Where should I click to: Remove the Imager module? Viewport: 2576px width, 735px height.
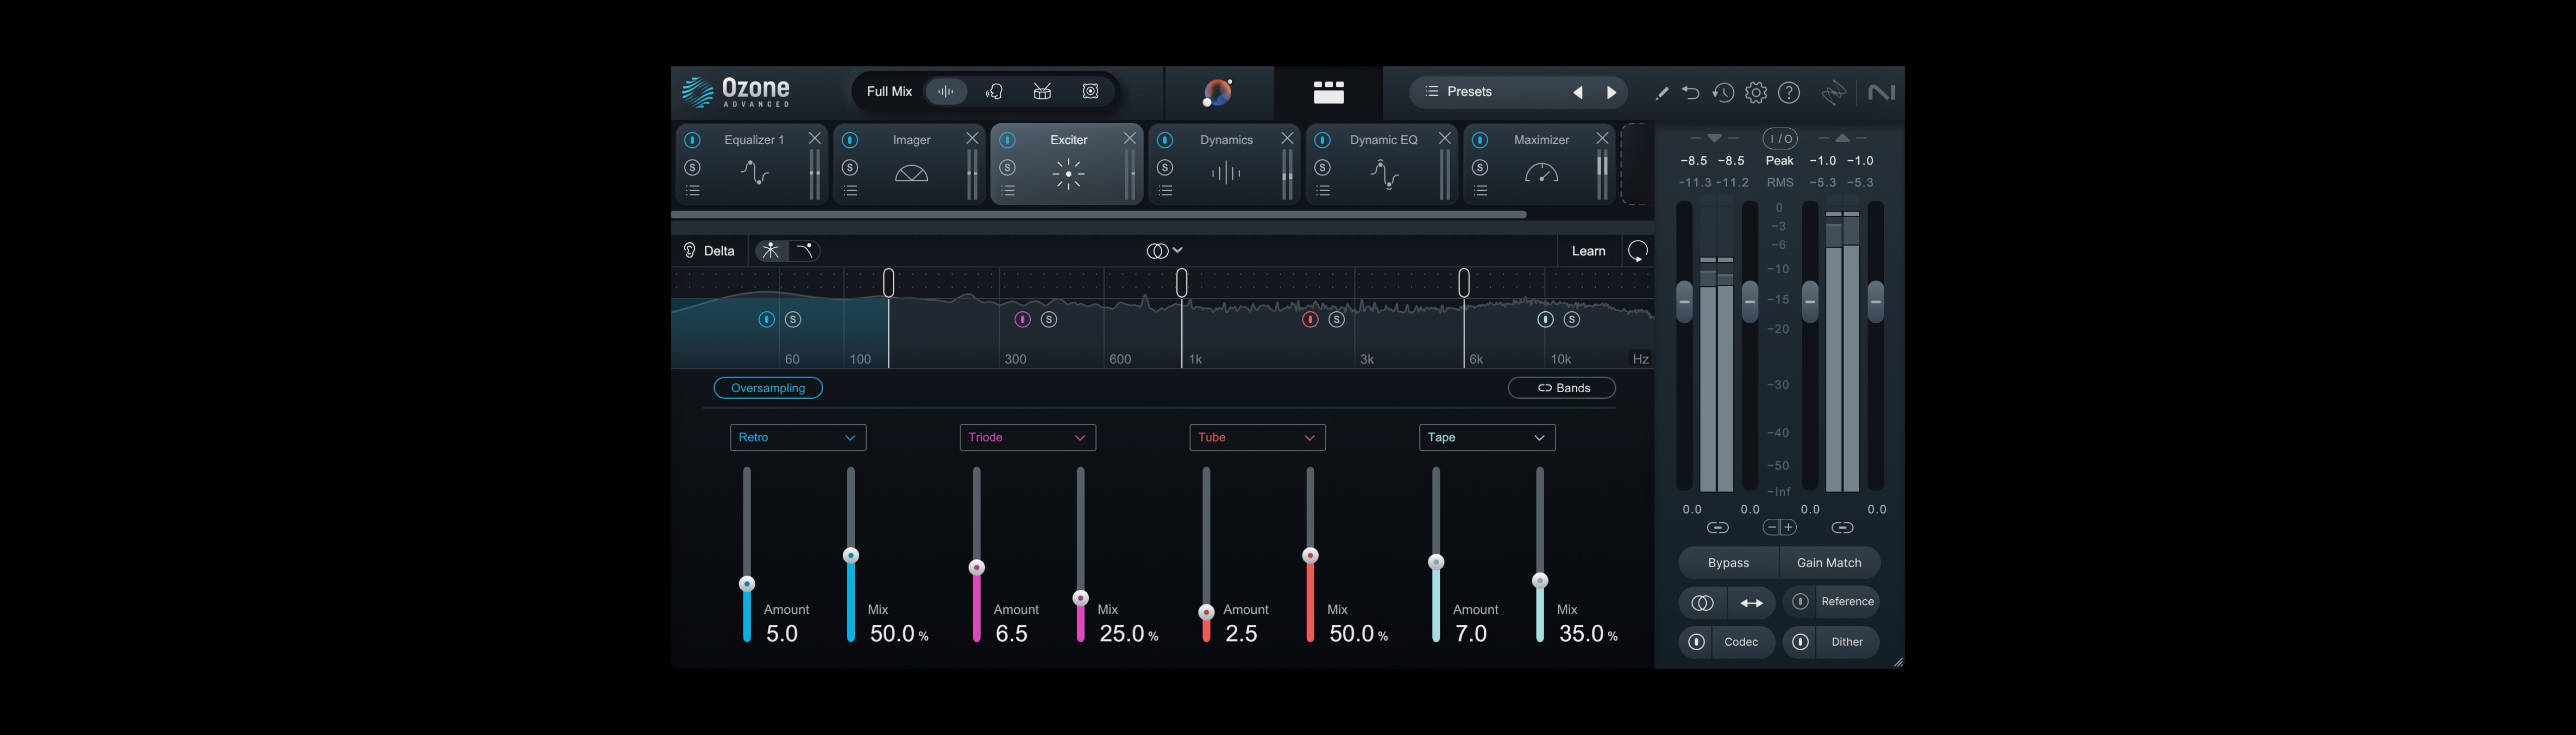point(972,139)
